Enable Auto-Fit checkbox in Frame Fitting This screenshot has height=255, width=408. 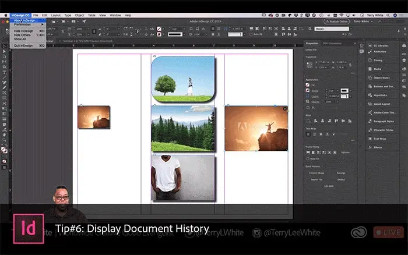tap(308, 158)
